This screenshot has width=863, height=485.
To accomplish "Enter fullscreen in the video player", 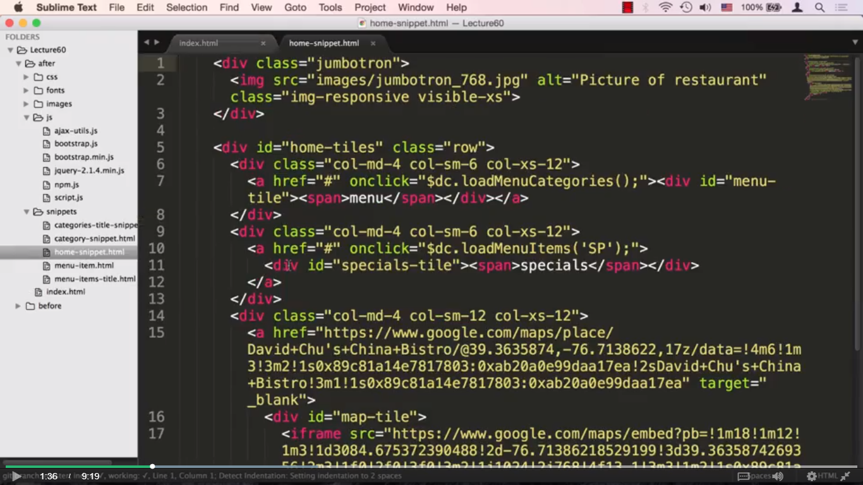I will 845,476.
